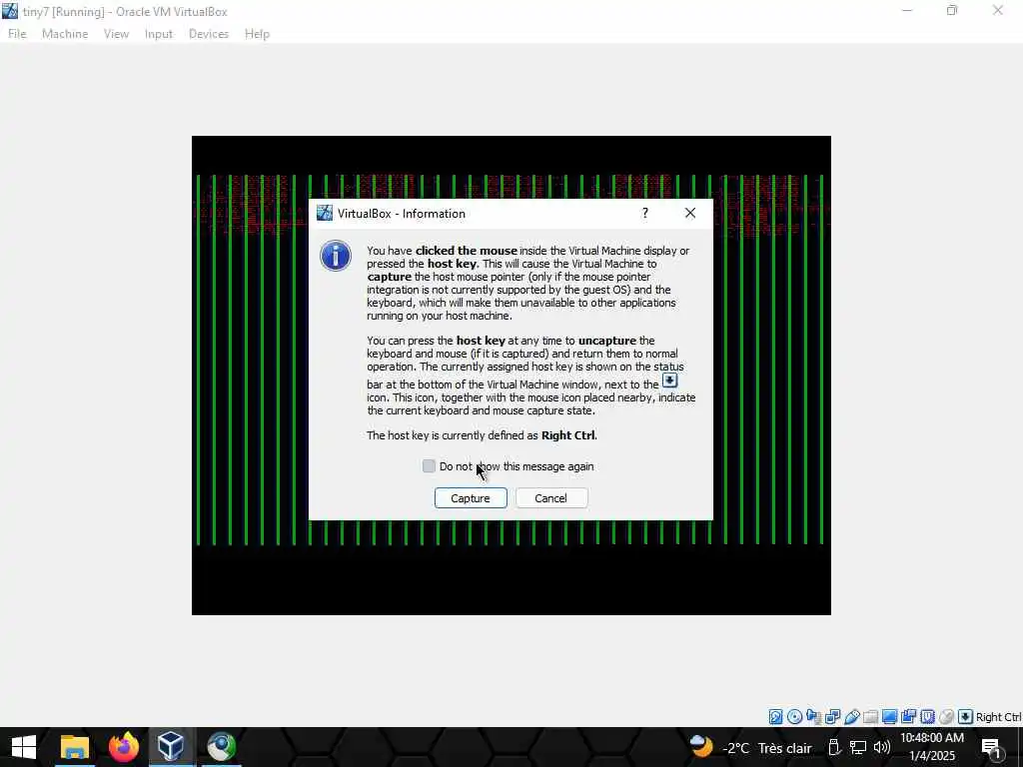The image size is (1023, 767).
Task: Click the network adapters status bar icon
Action: point(832,717)
